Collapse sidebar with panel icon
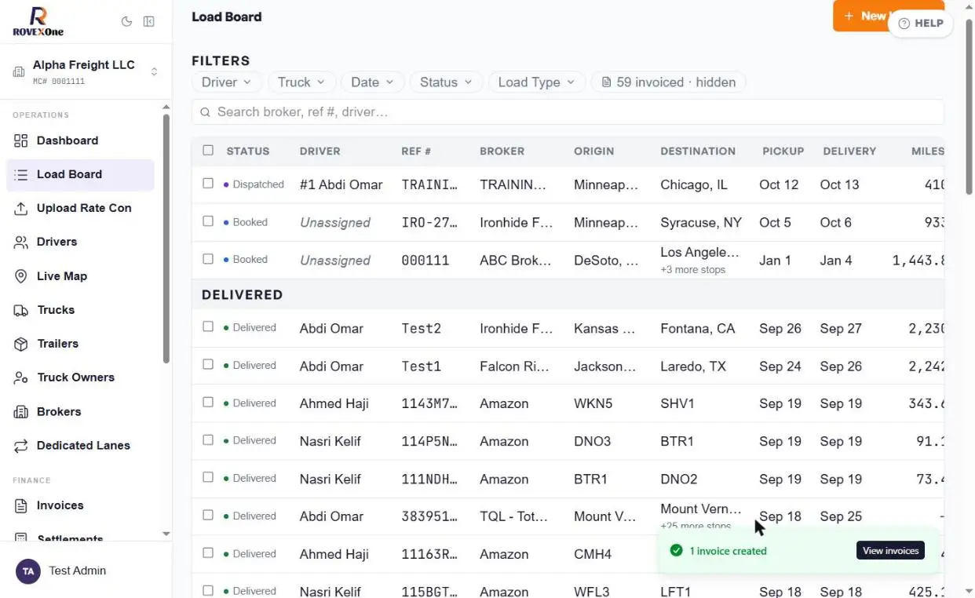Viewport: 975px width, 598px height. click(x=148, y=22)
